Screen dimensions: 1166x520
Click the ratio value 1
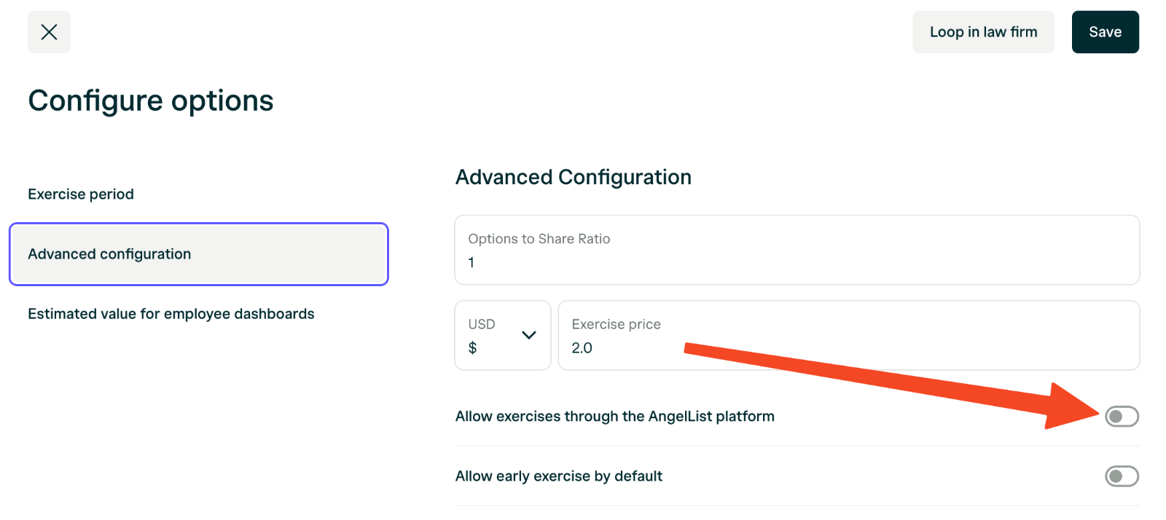pos(471,263)
